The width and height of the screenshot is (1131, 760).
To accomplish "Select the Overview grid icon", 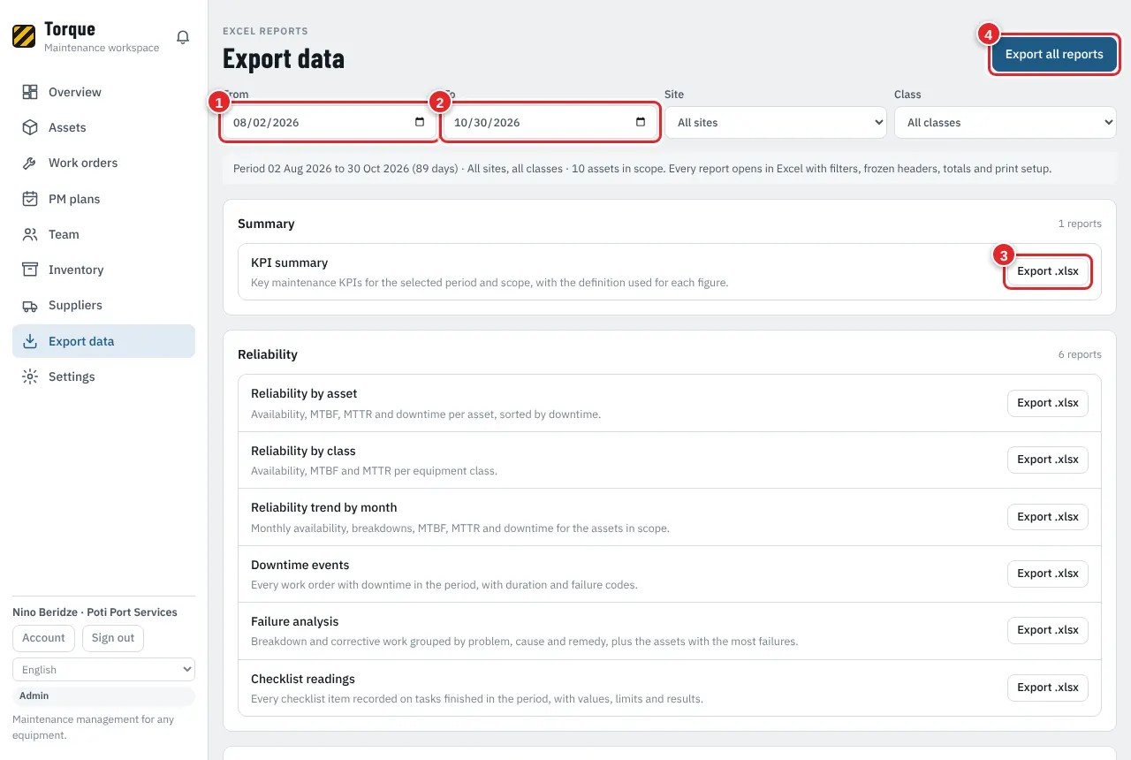I will pyautogui.click(x=30, y=92).
